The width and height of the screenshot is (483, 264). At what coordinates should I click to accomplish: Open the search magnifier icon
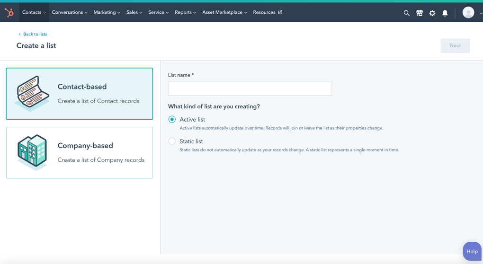[406, 13]
